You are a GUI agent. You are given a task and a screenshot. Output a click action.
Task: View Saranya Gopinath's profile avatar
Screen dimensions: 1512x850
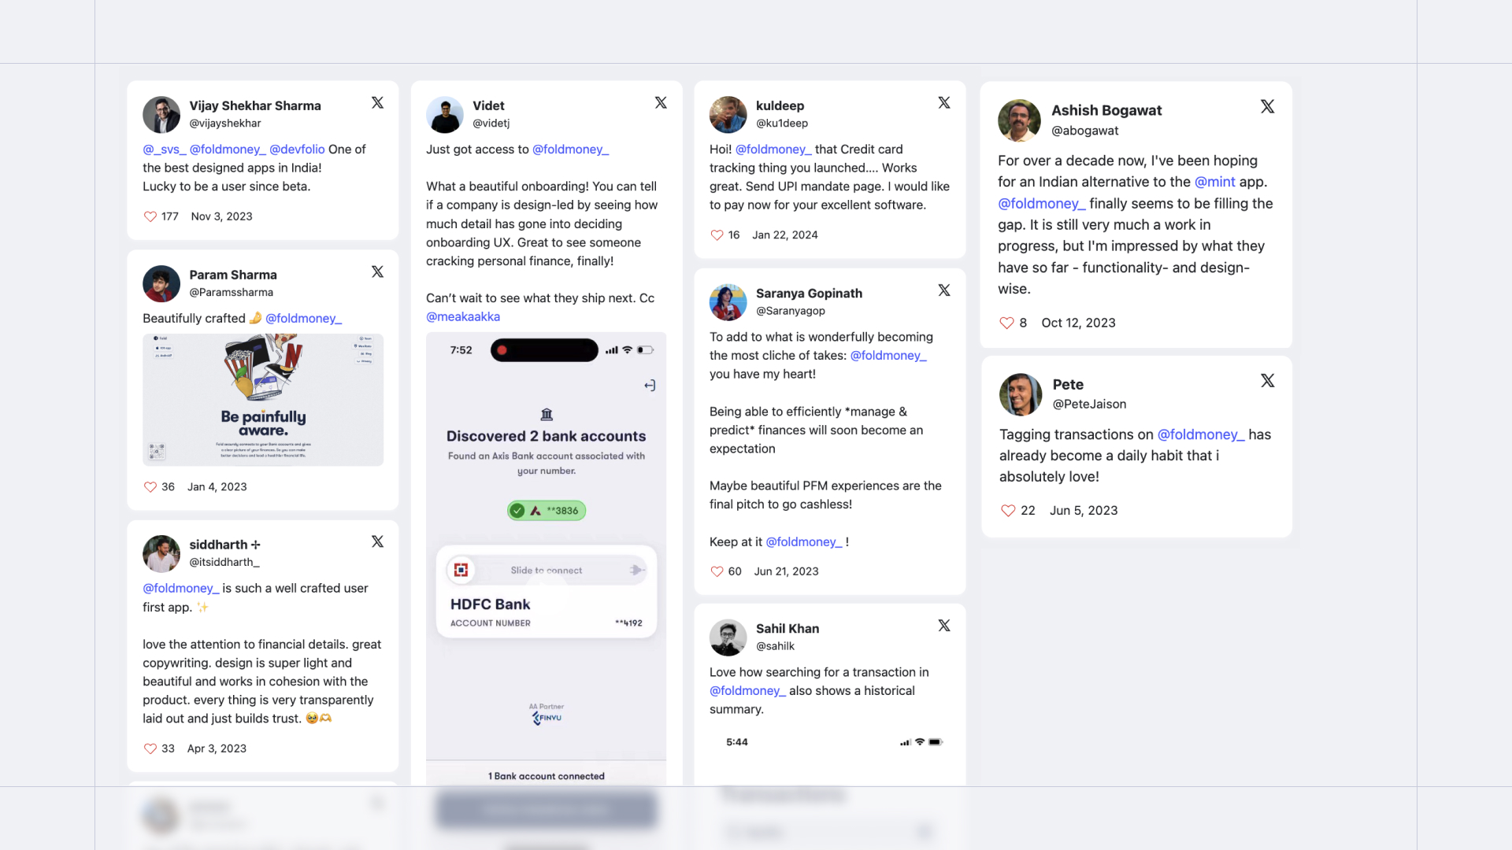click(x=728, y=302)
